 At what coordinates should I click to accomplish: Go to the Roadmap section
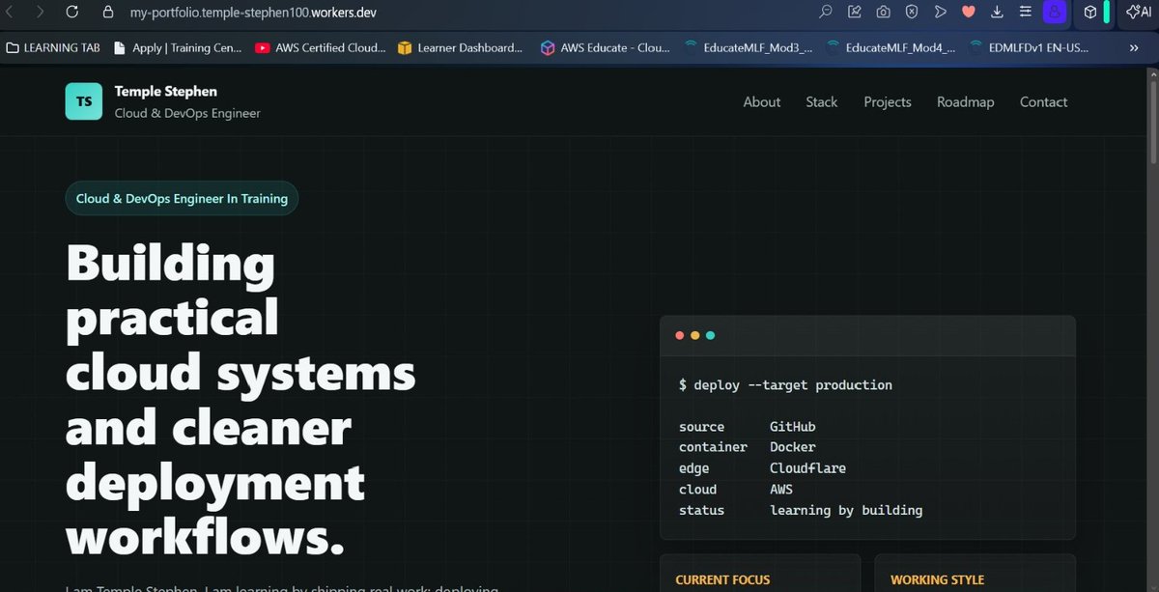click(x=965, y=101)
